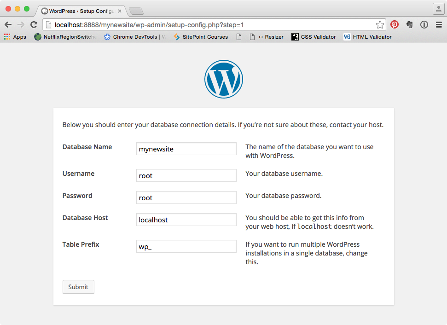This screenshot has width=447, height=325.
Task: Focus the Database Host field
Action: 186,220
